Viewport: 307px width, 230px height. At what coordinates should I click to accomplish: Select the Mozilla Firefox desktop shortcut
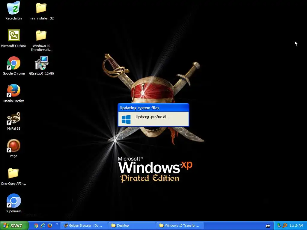coord(13,93)
